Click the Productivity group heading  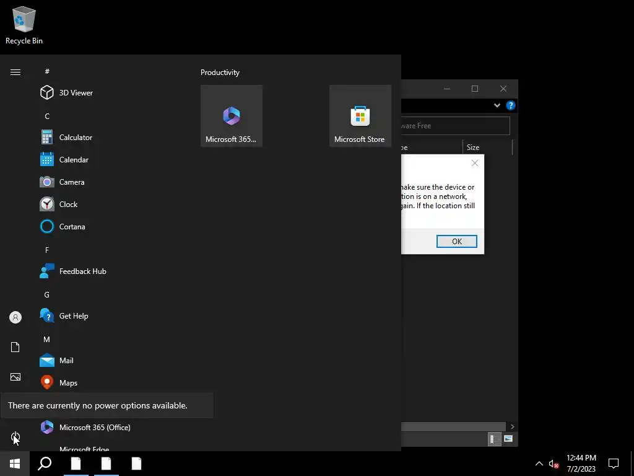[220, 73]
